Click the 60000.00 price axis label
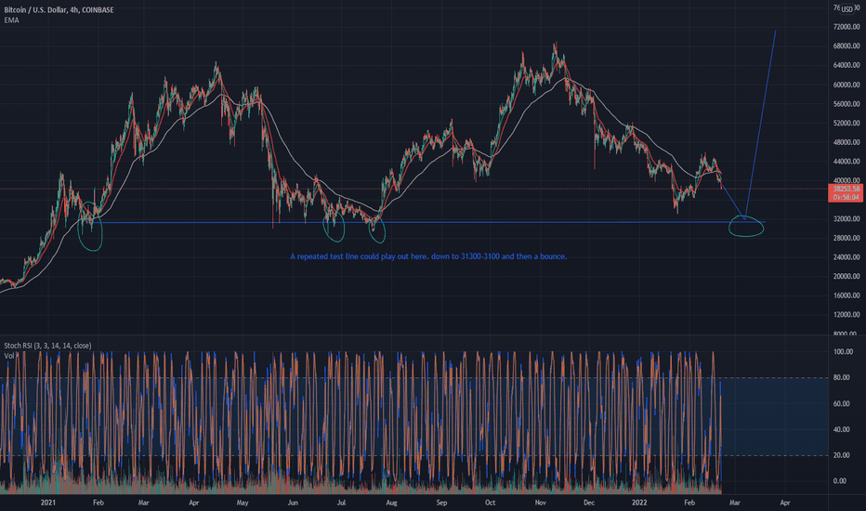866x511 pixels. click(846, 85)
